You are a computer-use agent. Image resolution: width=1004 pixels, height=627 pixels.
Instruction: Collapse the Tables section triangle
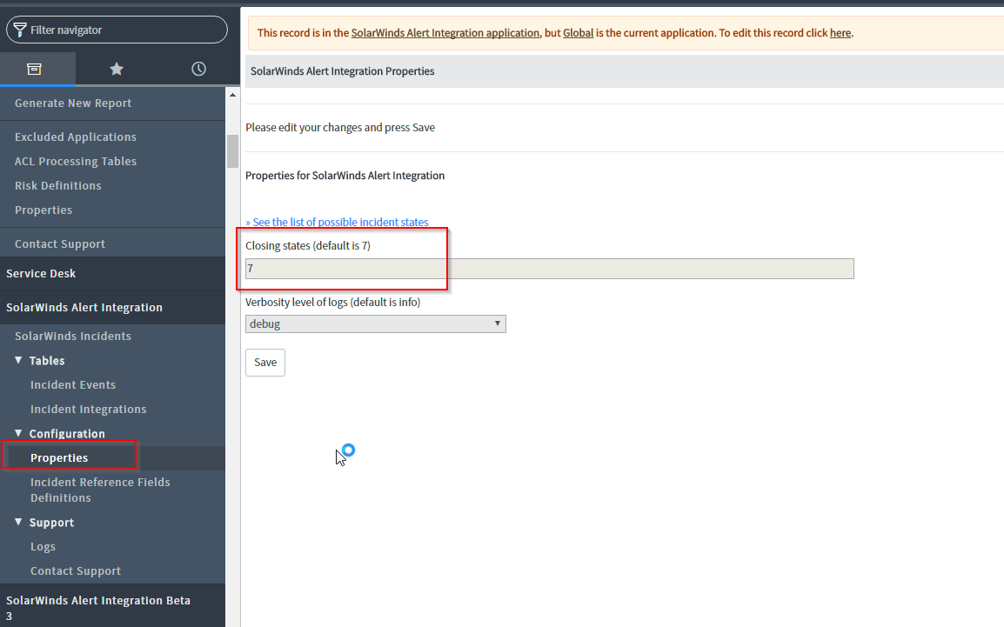pos(18,360)
